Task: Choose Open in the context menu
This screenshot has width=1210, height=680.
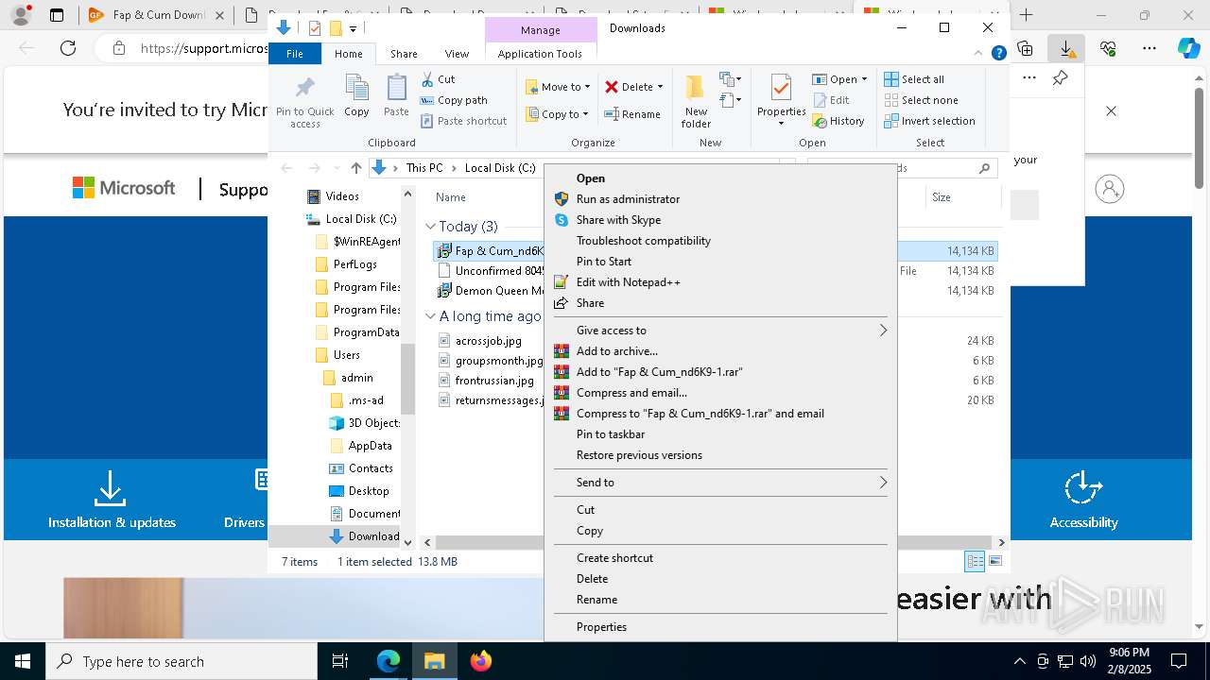Action: (x=718, y=178)
